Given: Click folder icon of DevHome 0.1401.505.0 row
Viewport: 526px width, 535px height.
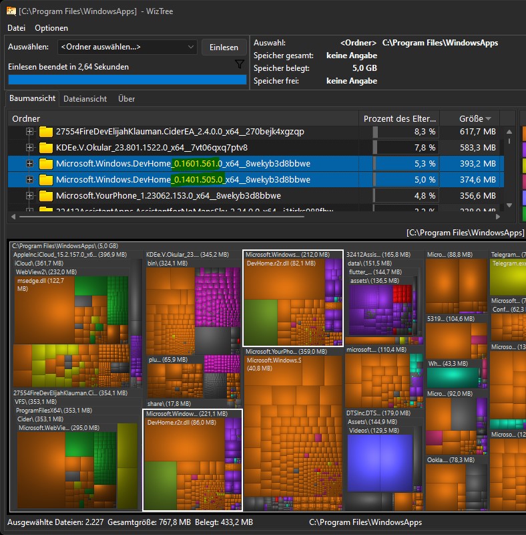Looking at the screenshot, I should (46, 179).
